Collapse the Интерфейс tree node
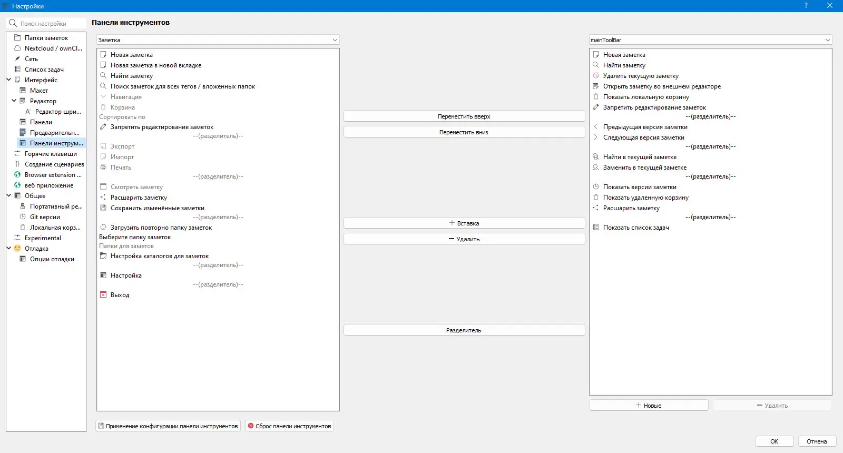The image size is (843, 453). coord(9,80)
